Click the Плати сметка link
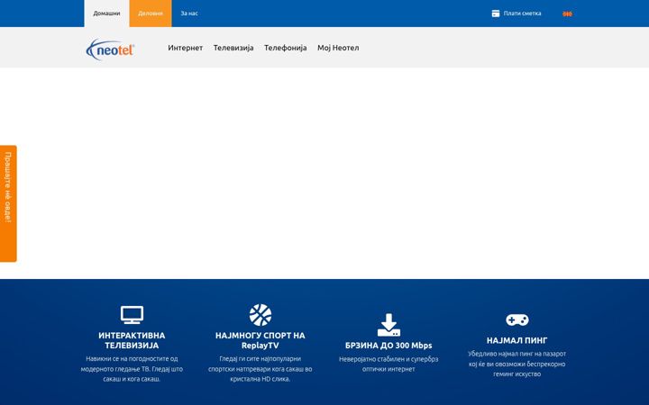 [x=522, y=13]
